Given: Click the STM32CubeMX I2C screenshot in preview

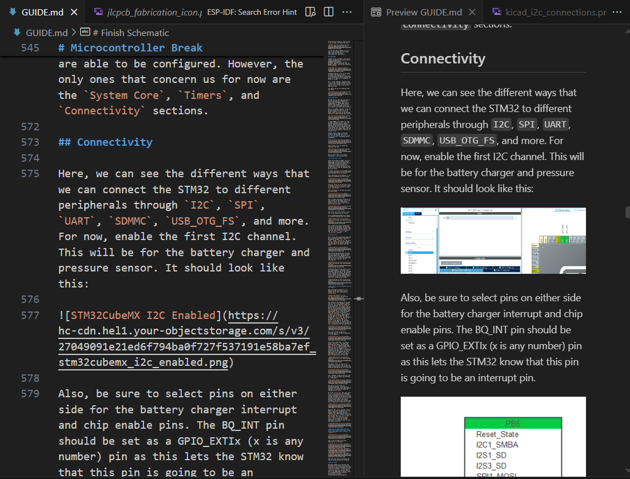Looking at the screenshot, I should click(493, 241).
